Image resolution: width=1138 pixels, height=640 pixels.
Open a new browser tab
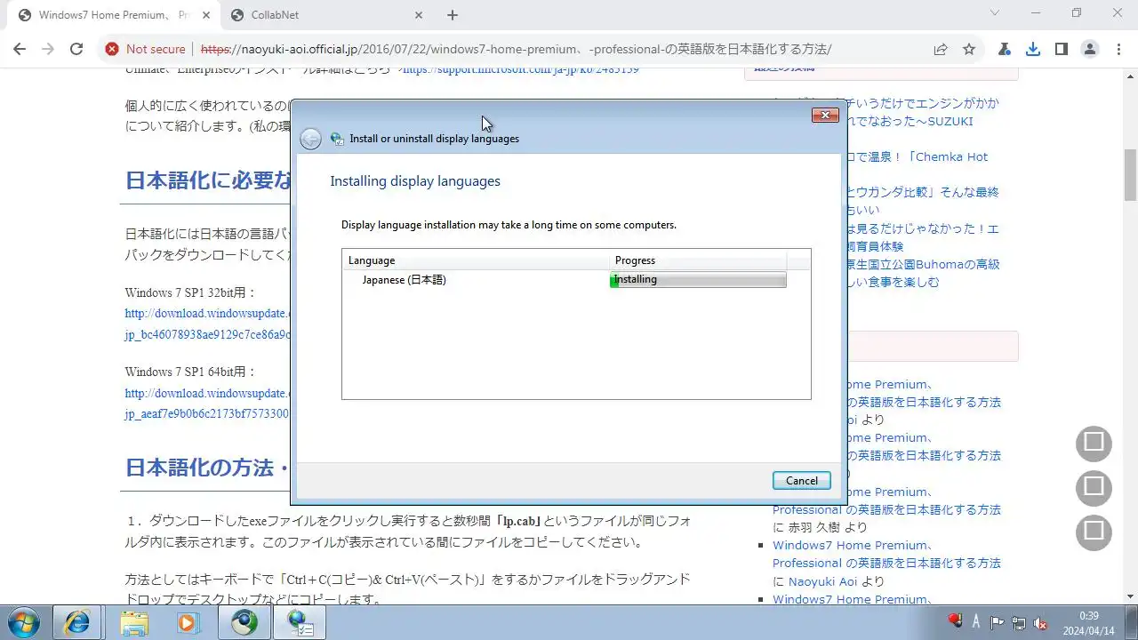tap(453, 15)
